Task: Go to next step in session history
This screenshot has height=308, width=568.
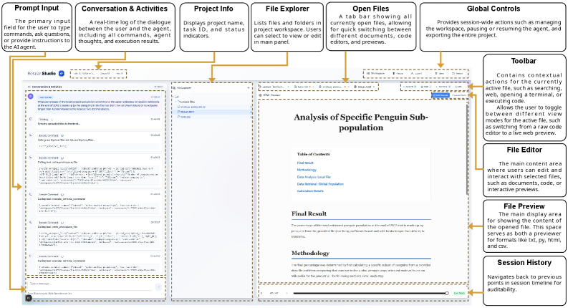Action: (287, 293)
